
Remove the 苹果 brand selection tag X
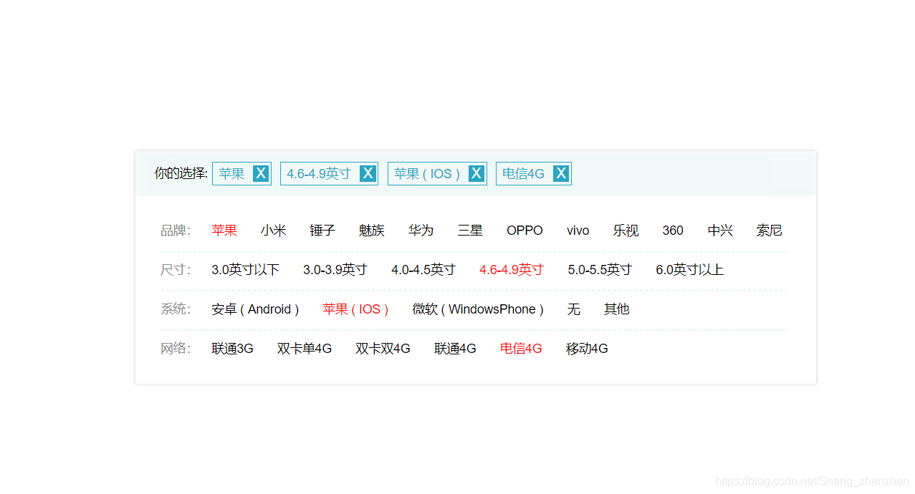point(261,173)
